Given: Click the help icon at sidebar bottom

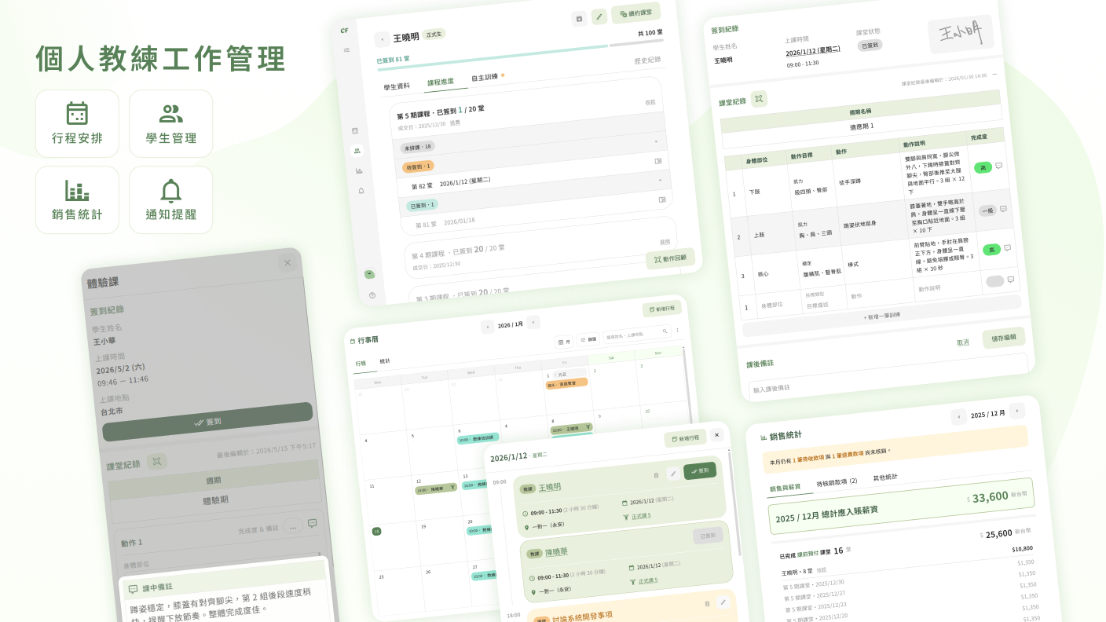Looking at the screenshot, I should [x=372, y=295].
